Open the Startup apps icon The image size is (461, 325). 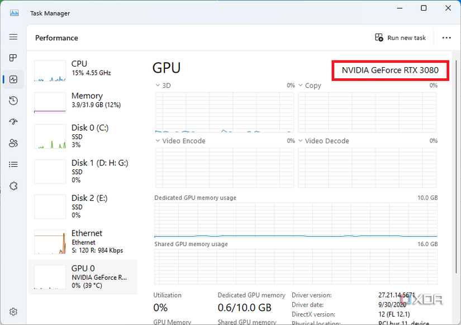pos(13,121)
